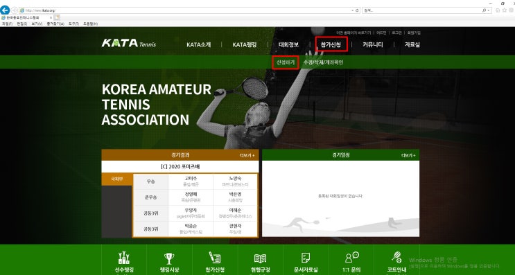Click runner-up name 박은영
Image resolution: width=515 pixels, height=275 pixels.
tap(235, 194)
